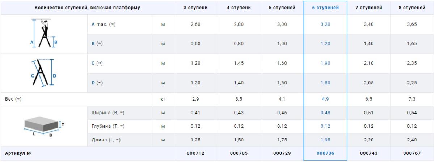Choose the 8 ступеней column header
This screenshot has width=435, height=162.
412,8
